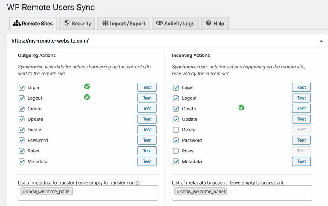The image size is (328, 206).
Task: Test the incoming Metadata action
Action: (301, 161)
